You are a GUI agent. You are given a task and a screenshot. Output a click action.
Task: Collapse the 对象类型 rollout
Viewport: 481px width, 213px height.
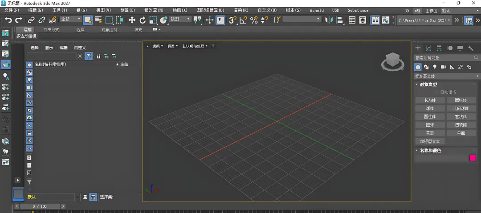pyautogui.click(x=428, y=84)
